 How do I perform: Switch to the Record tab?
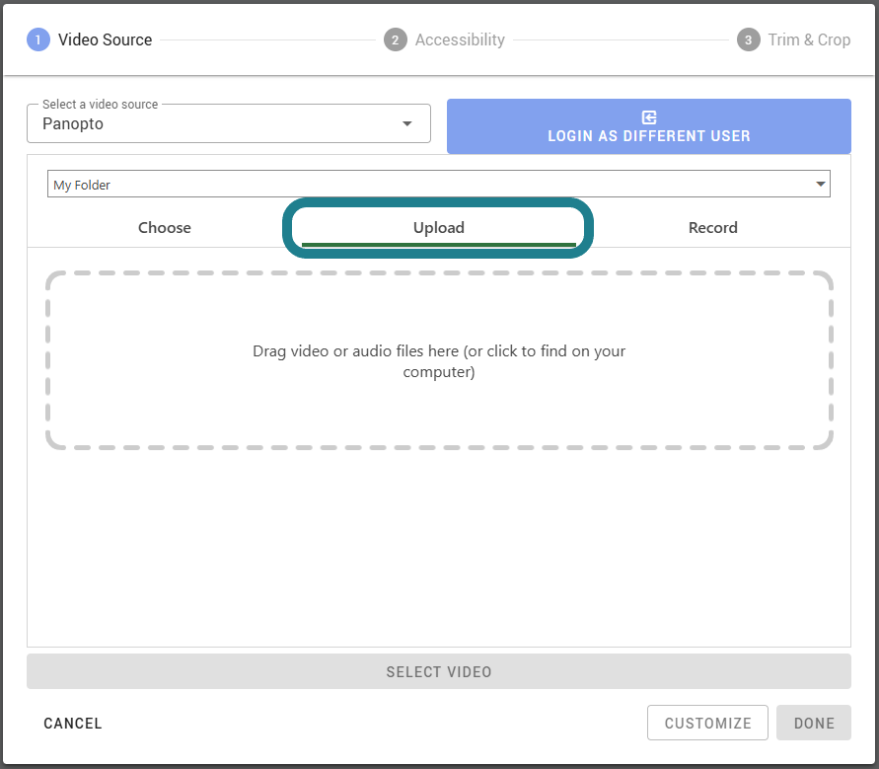[712, 228]
